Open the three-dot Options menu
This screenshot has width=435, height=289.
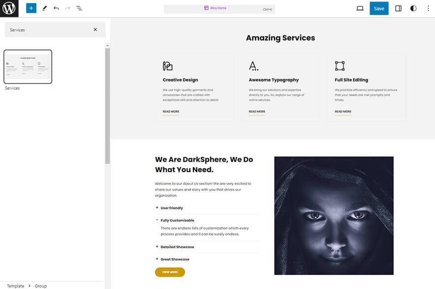[428, 8]
